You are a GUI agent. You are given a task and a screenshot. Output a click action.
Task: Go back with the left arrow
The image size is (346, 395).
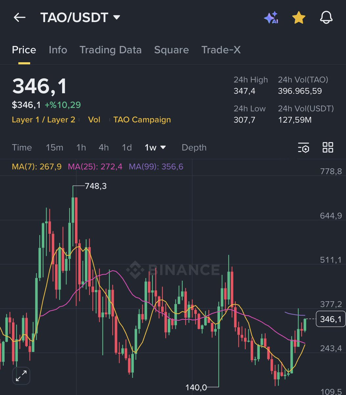click(x=19, y=17)
